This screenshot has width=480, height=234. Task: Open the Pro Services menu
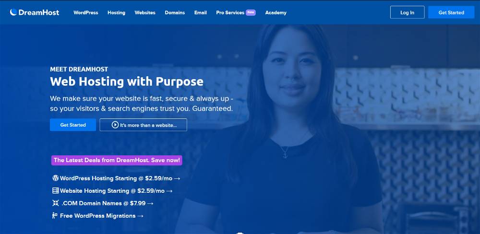pyautogui.click(x=230, y=12)
